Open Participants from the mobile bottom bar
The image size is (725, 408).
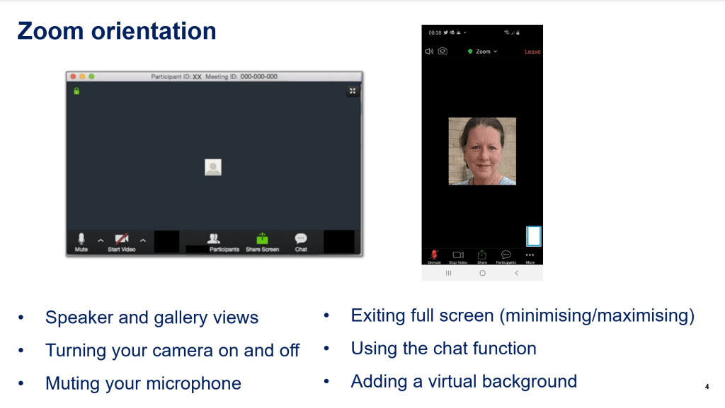pos(506,255)
